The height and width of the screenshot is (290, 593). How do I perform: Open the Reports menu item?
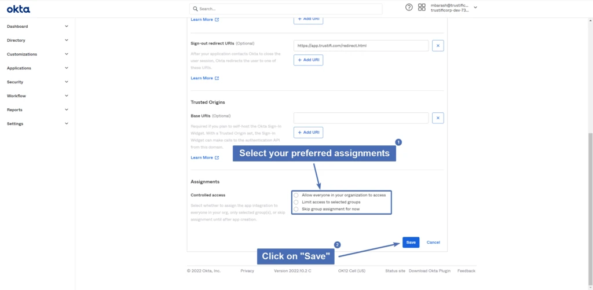point(37,110)
